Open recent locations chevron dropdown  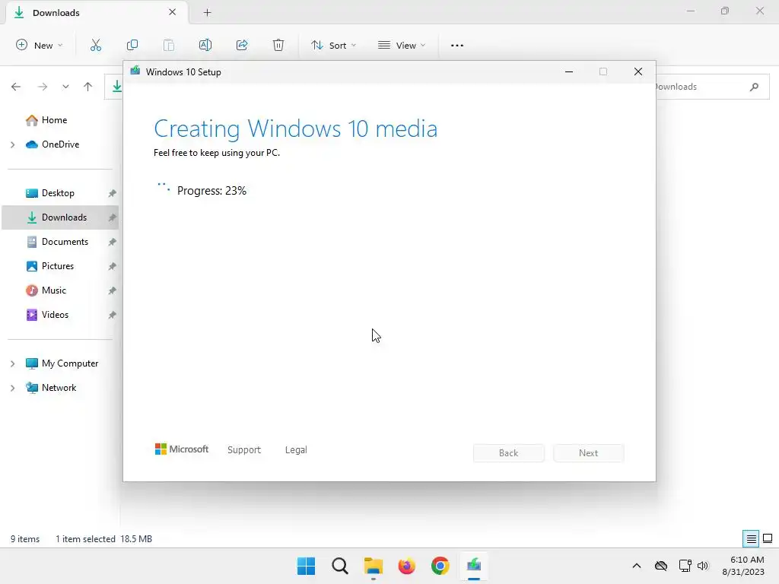click(65, 87)
